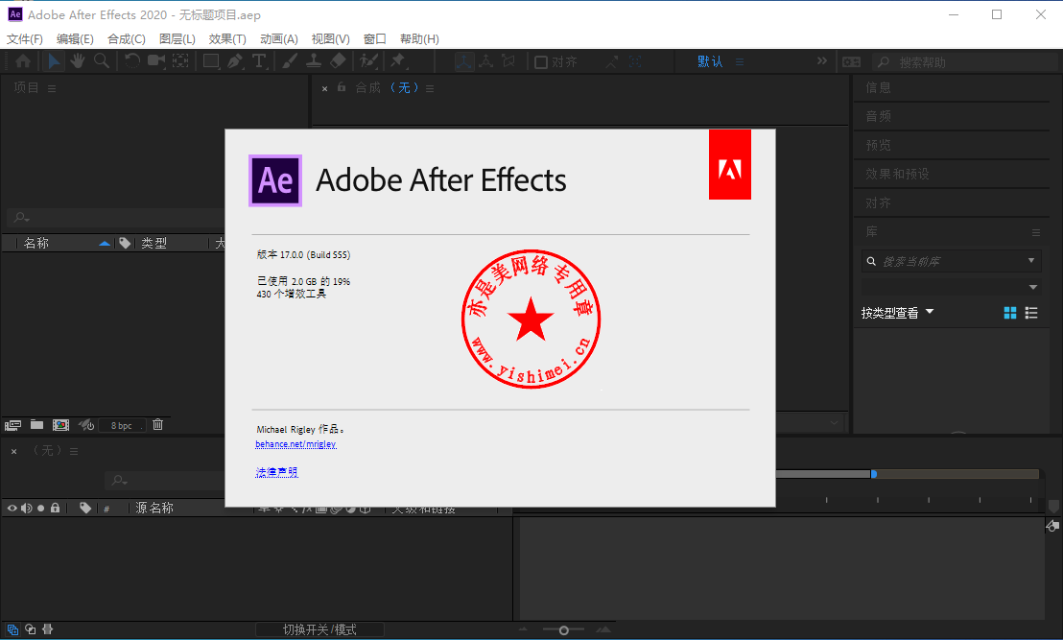Open the 编辑(E) menu
Image resolution: width=1063 pixels, height=640 pixels.
point(75,39)
